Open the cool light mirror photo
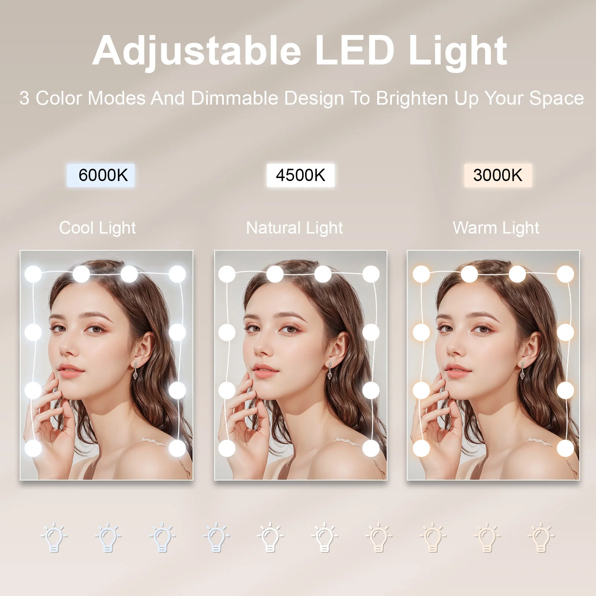The width and height of the screenshot is (596, 596). click(x=107, y=365)
